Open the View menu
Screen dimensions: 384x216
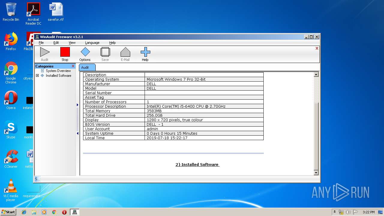[x=72, y=43]
